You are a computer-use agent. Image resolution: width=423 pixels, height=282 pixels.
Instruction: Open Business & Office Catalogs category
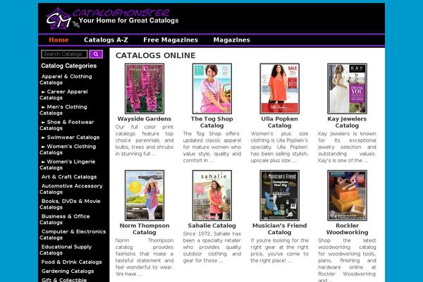65,219
